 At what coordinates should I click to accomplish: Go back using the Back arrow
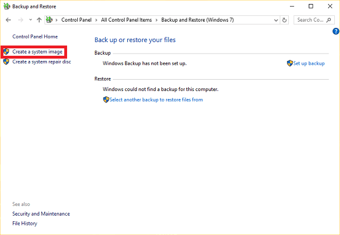[x=8, y=20]
